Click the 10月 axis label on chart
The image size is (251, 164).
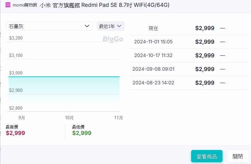pyautogui.click(x=69, y=118)
